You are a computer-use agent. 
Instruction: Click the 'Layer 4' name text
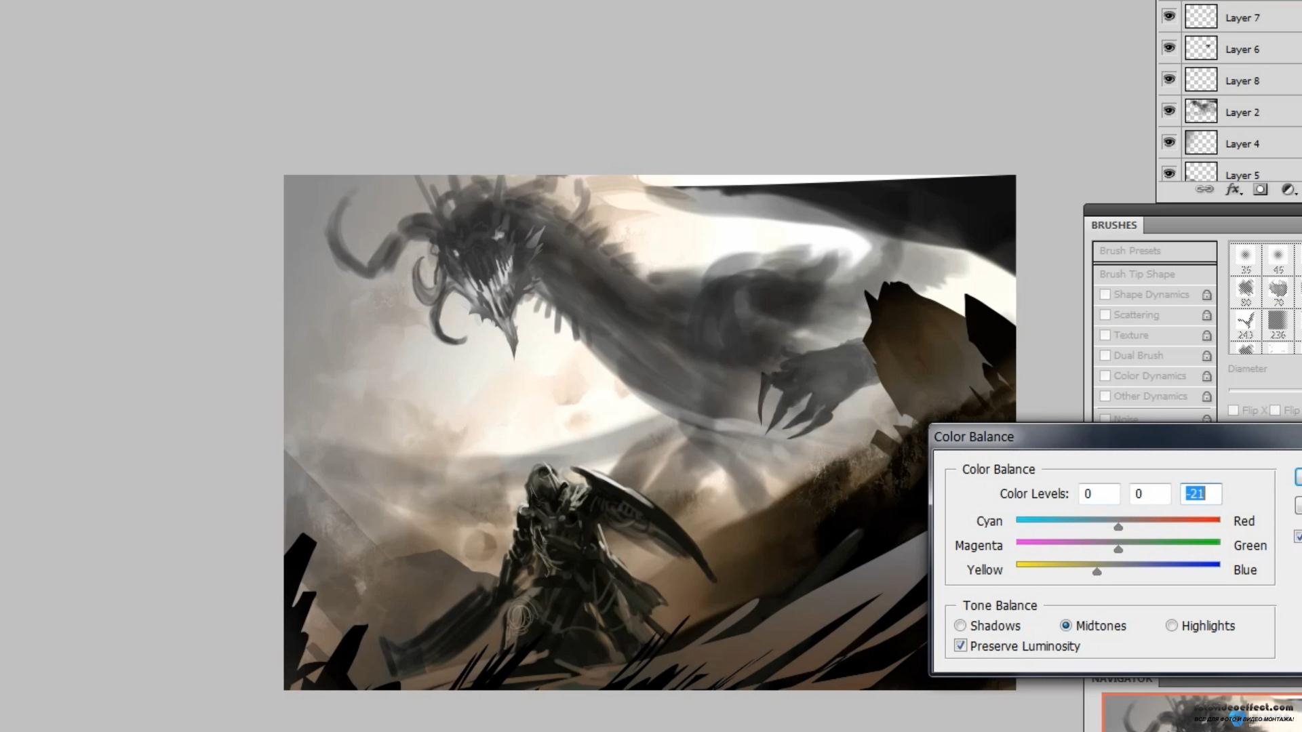coord(1242,144)
